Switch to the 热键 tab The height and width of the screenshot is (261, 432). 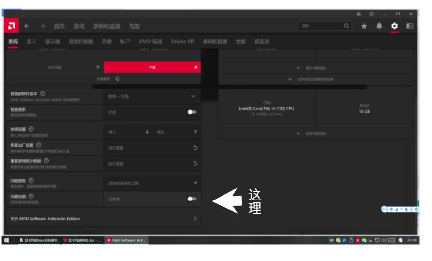[x=106, y=41]
